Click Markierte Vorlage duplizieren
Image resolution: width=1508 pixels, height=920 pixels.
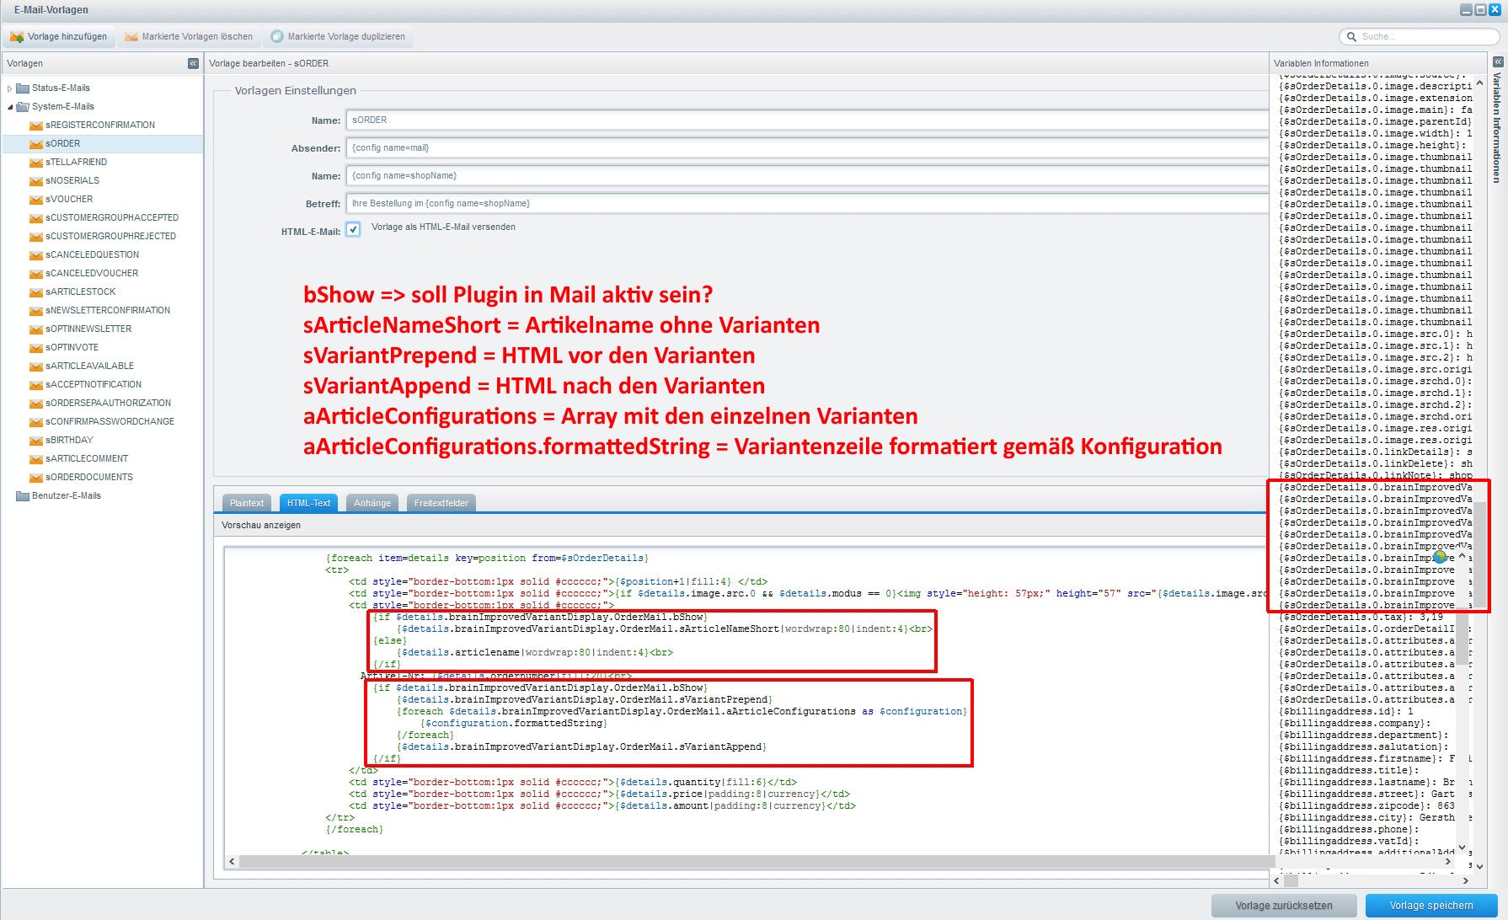[x=338, y=36]
